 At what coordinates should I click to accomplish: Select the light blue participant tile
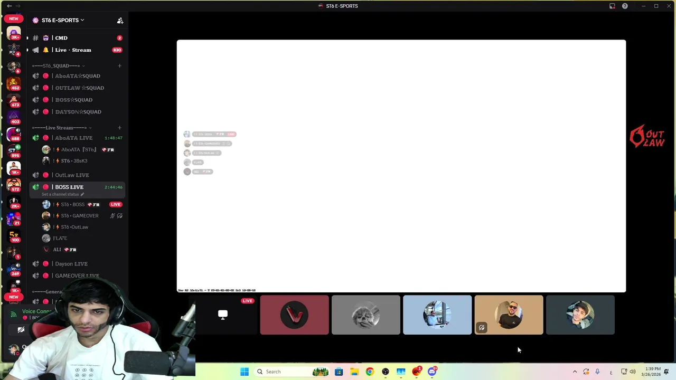pos(437,315)
